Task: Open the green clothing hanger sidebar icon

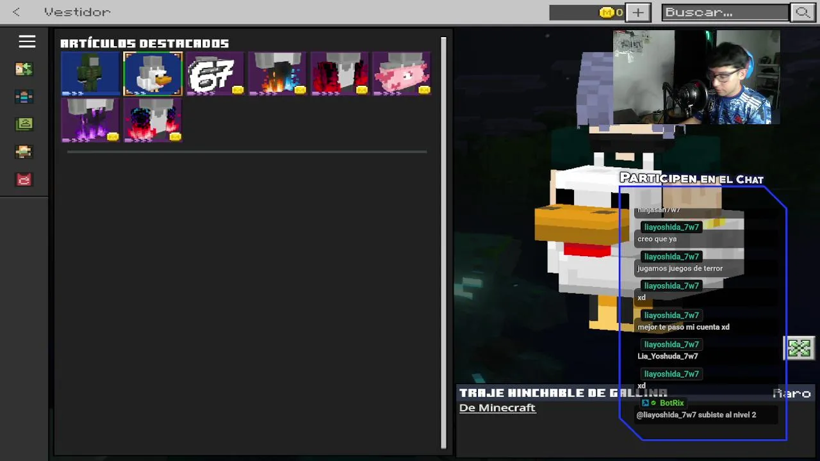Action: click(x=24, y=124)
